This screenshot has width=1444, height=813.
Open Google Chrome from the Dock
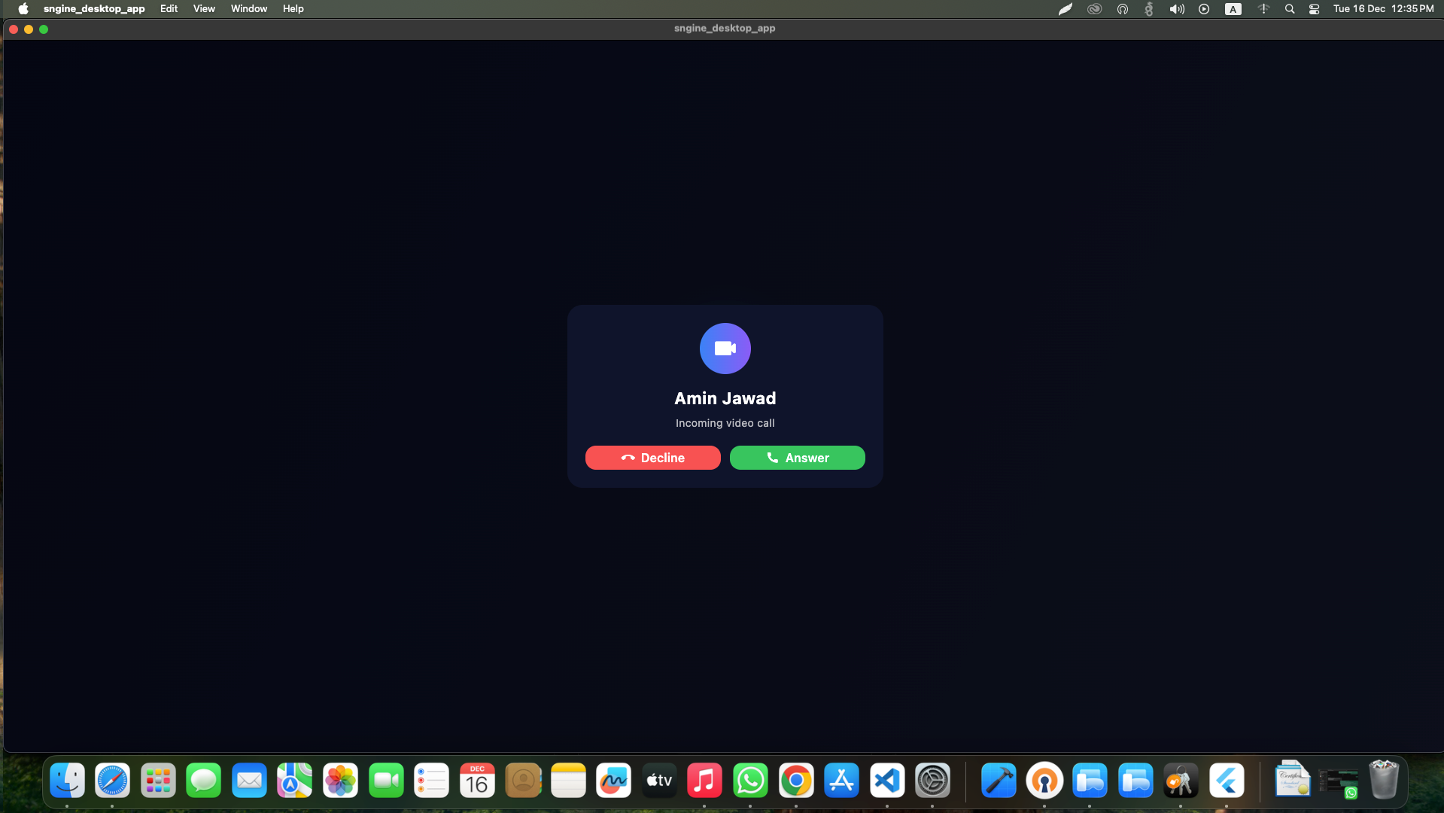point(796,781)
